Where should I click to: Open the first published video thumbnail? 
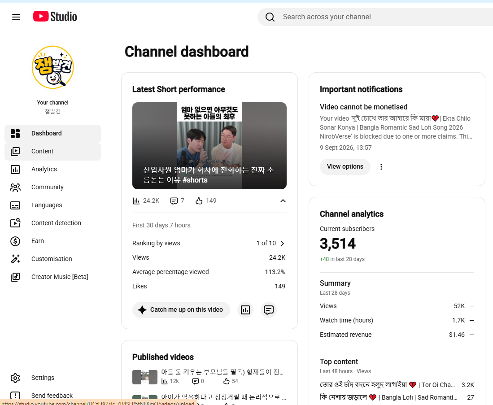tap(144, 377)
